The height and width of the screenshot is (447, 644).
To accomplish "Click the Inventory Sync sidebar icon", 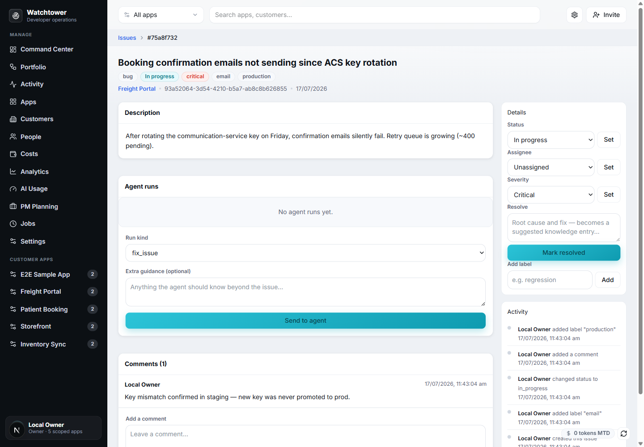I will (x=13, y=344).
